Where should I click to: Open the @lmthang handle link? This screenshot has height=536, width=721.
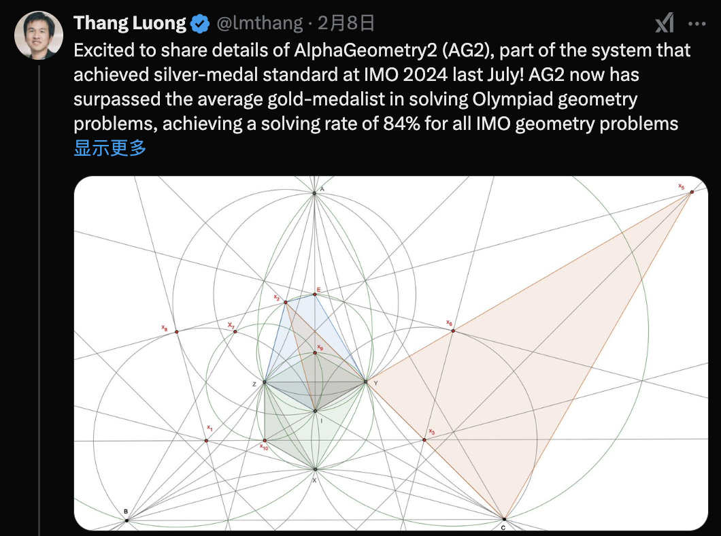[x=260, y=23]
